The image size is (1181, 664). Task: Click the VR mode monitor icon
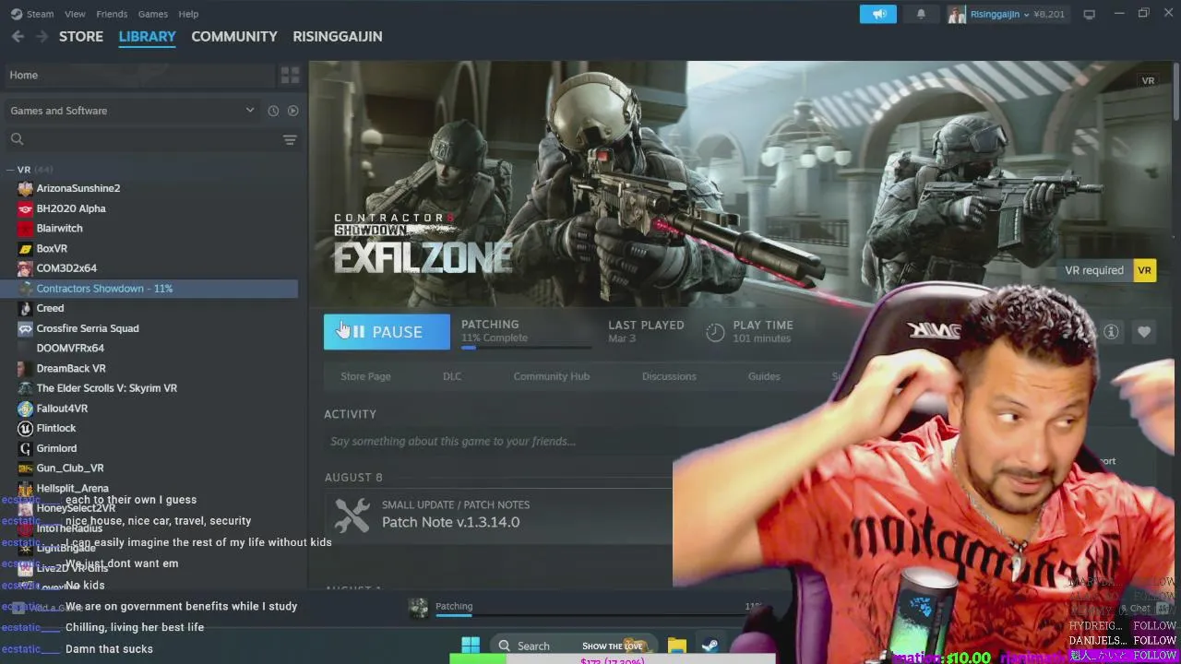coord(1089,14)
